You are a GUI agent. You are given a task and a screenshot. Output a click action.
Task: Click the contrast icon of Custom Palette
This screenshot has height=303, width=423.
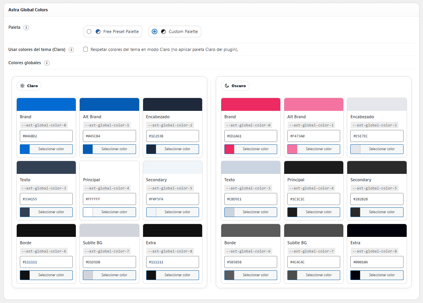click(x=163, y=32)
